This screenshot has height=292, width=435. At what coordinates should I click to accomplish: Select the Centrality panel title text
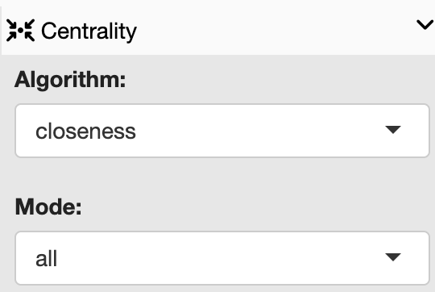[x=89, y=31]
